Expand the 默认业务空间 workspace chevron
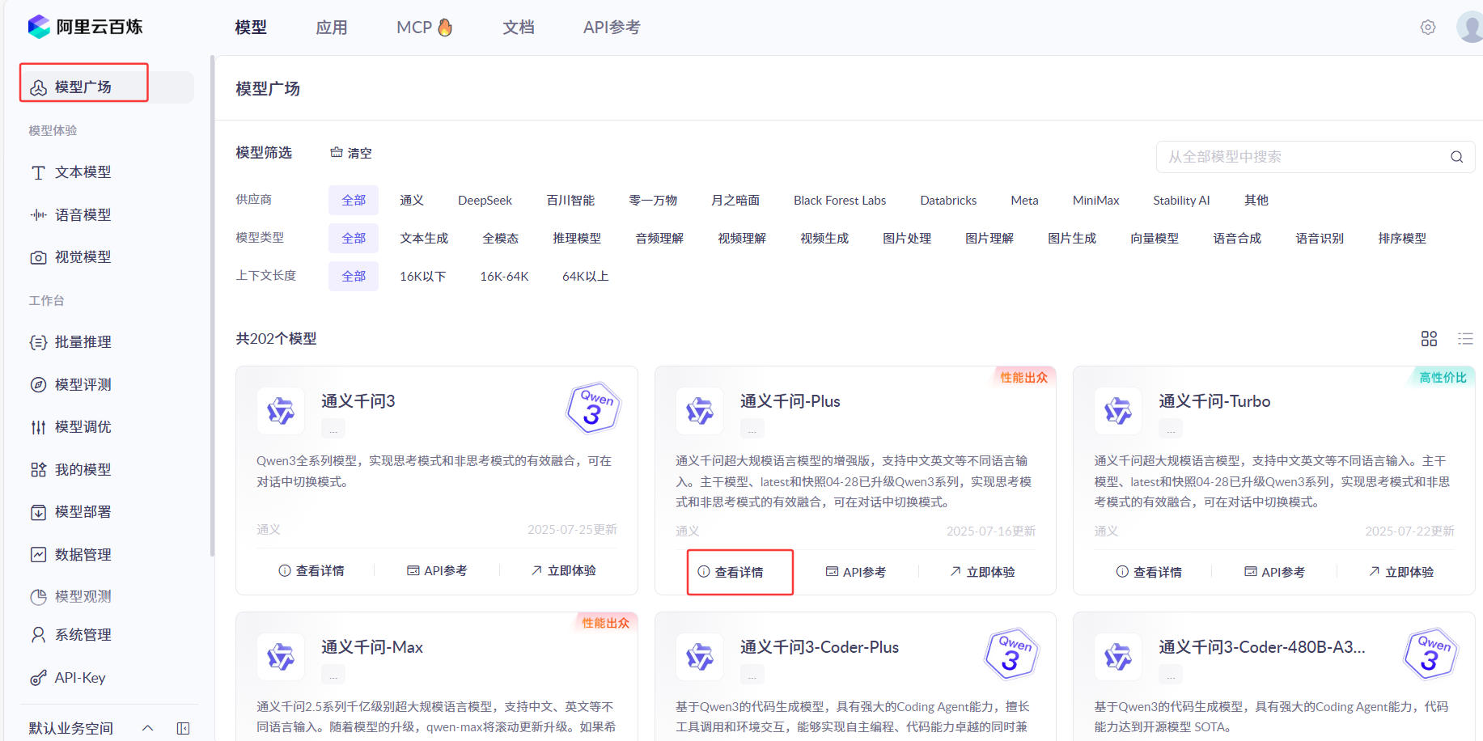 click(x=147, y=728)
